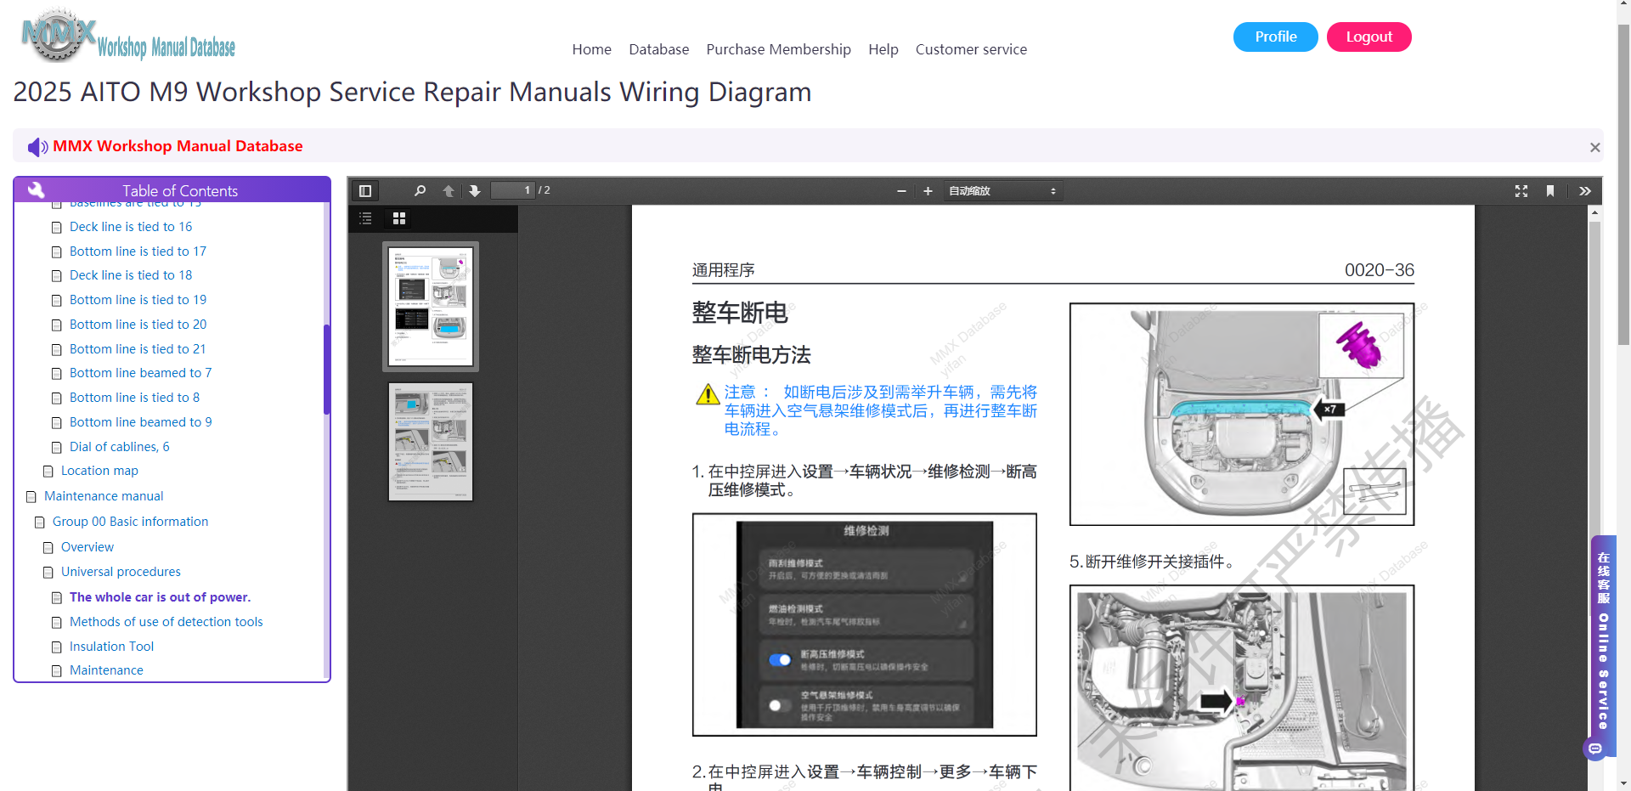Screen dimensions: 1631x791
Task: Open the 'Insulation Tool' entry
Action: (x=111, y=647)
